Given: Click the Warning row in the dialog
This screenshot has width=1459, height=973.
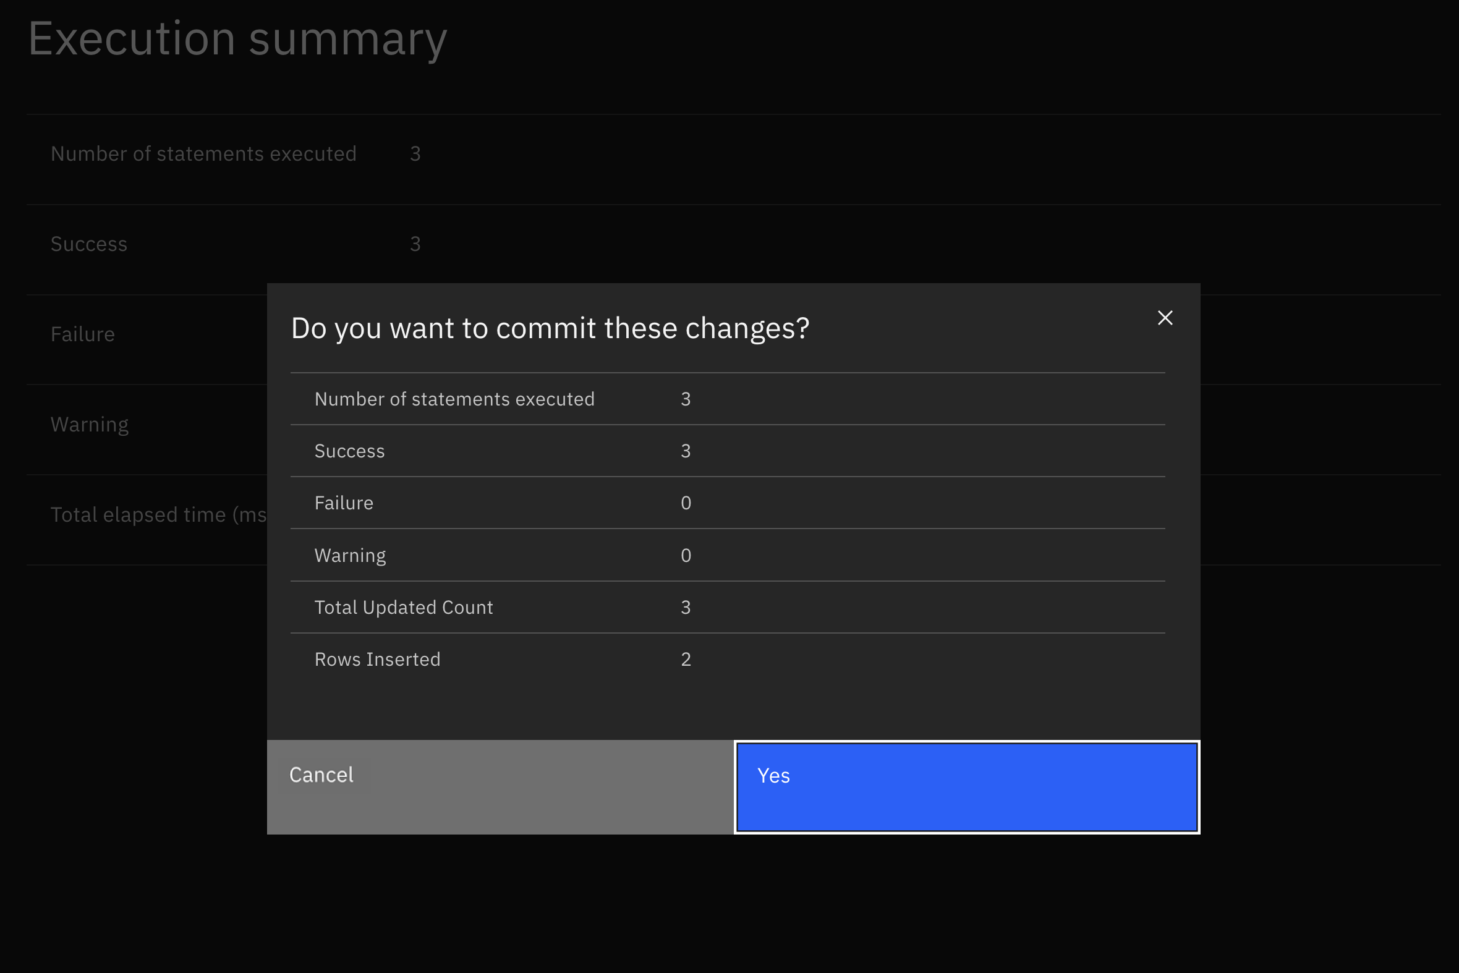Looking at the screenshot, I should [350, 555].
